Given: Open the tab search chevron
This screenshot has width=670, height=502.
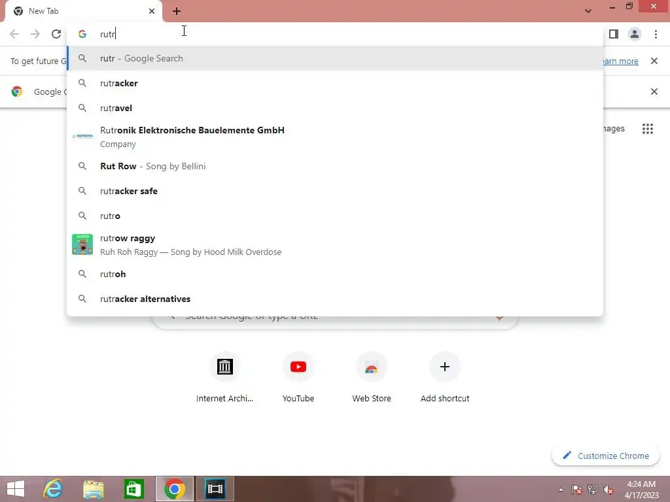Looking at the screenshot, I should (588, 10).
